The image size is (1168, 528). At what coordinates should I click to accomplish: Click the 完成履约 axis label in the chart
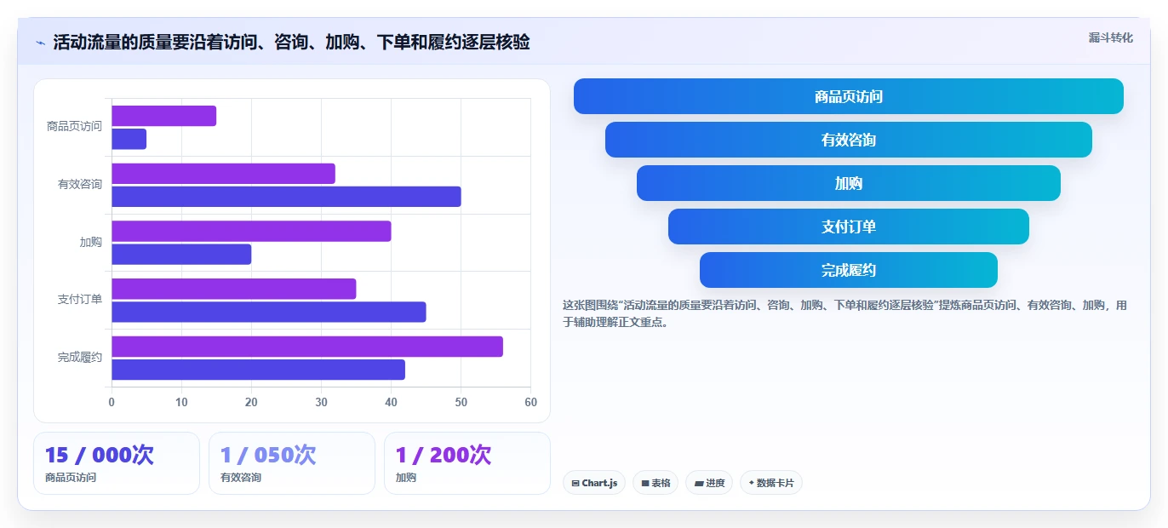click(x=80, y=358)
